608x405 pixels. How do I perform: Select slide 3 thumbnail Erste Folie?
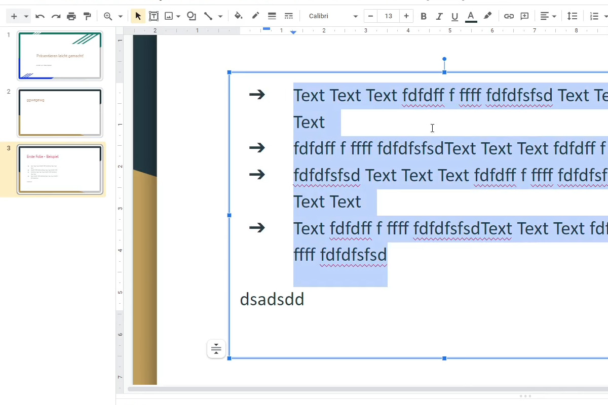click(x=60, y=170)
